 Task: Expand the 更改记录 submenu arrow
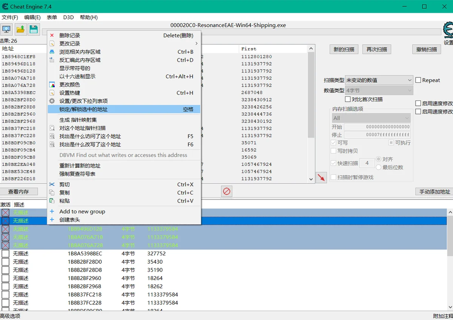tap(196, 44)
